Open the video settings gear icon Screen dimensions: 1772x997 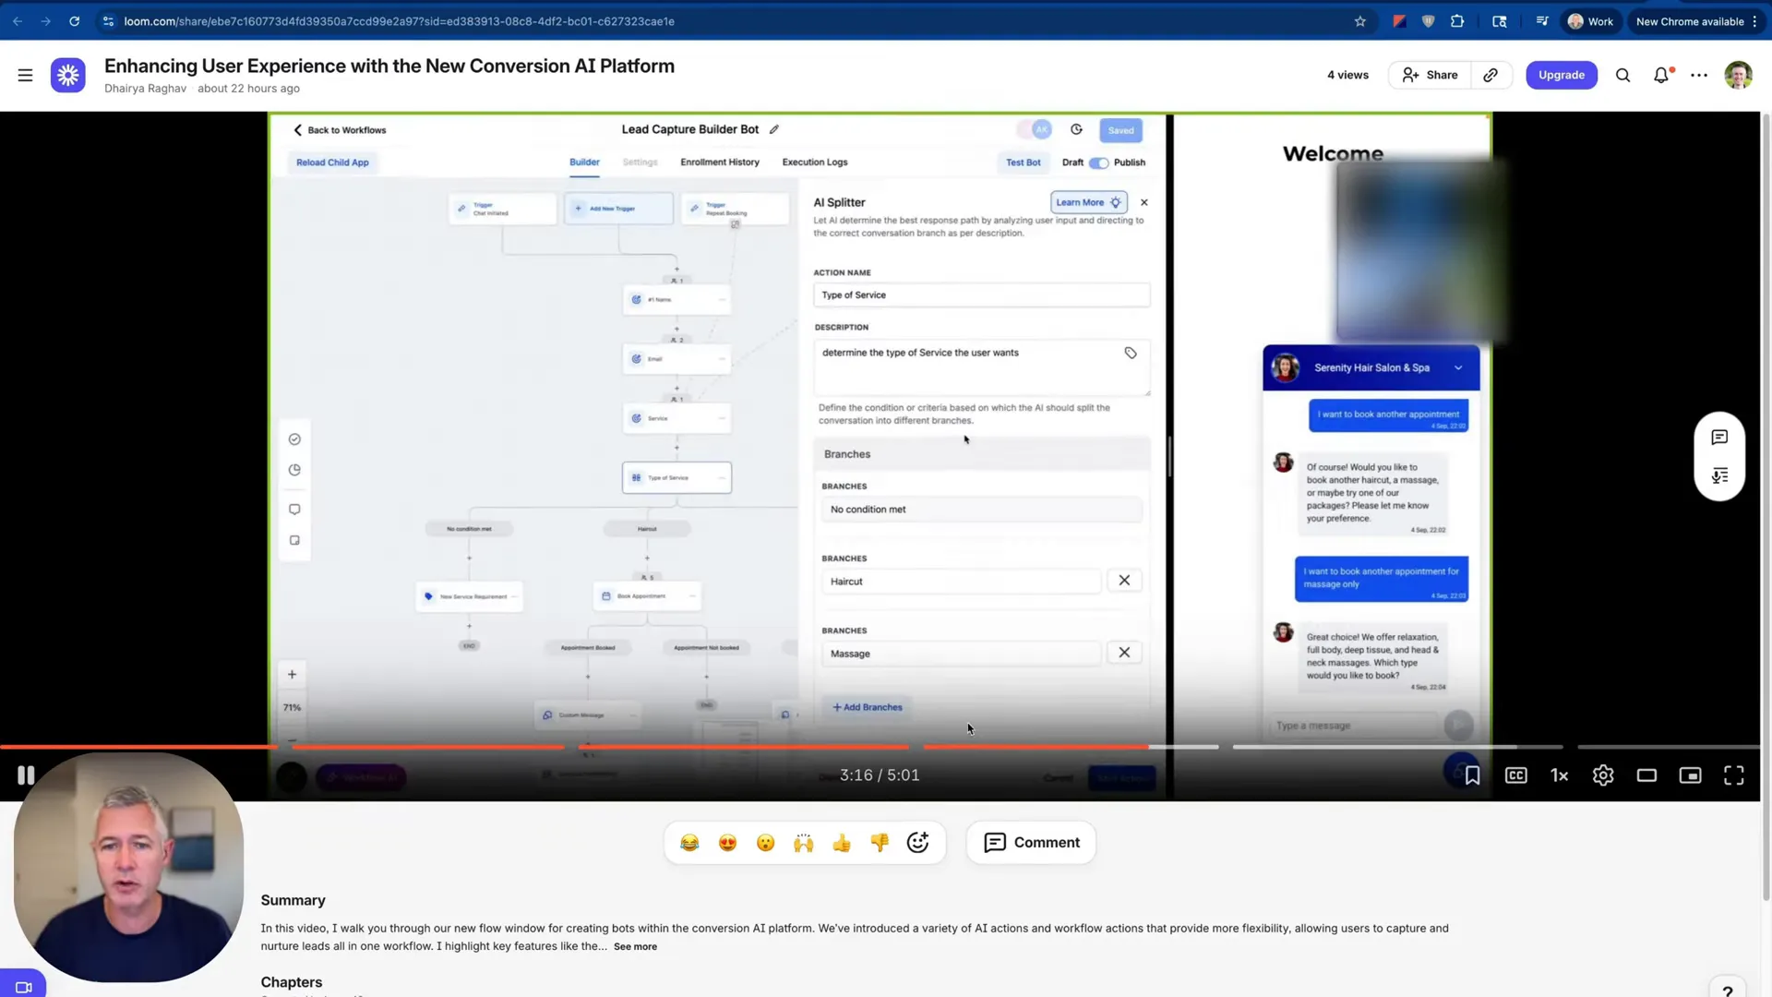point(1603,775)
